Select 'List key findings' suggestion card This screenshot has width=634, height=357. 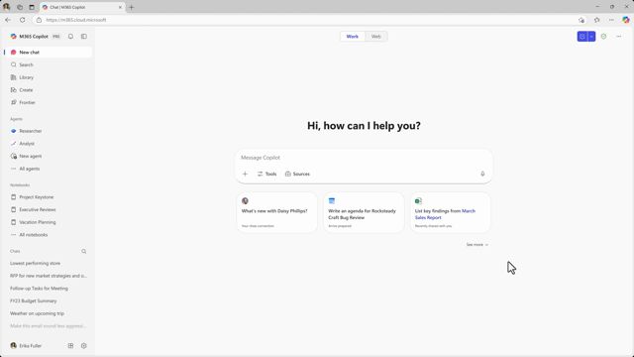point(450,212)
